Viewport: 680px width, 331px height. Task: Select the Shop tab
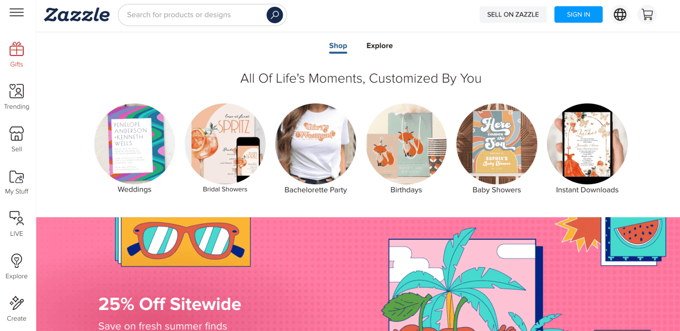(338, 46)
